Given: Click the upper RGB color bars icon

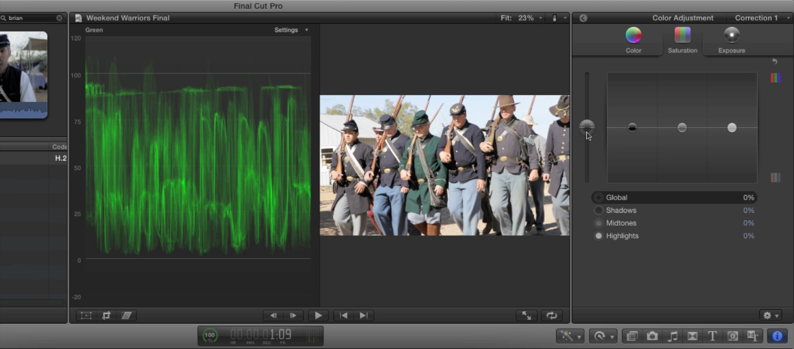Looking at the screenshot, I should (x=775, y=78).
